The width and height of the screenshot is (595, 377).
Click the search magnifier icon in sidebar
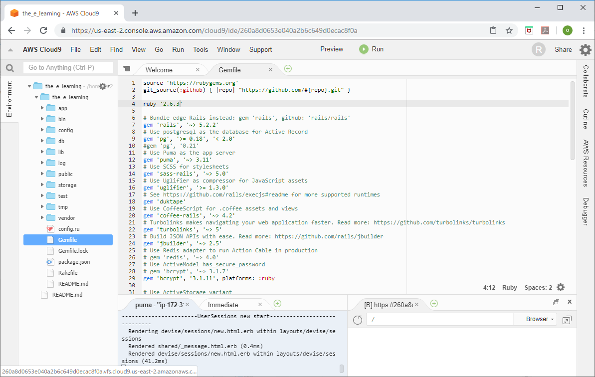10,68
